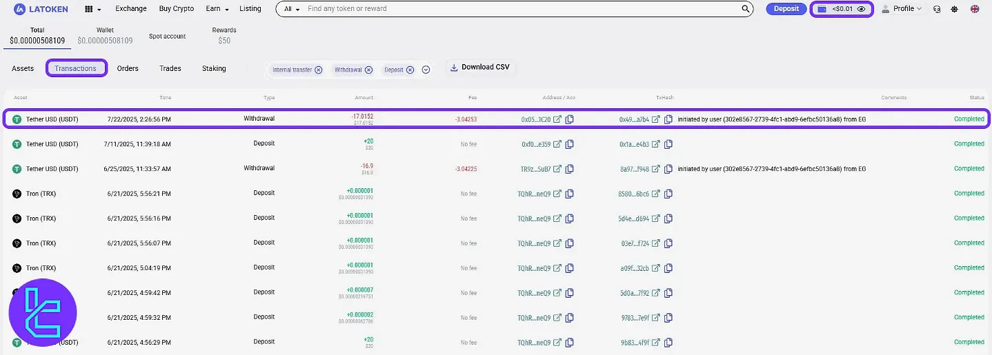This screenshot has height=355, width=992.
Task: Remove the Internal transfer filter chip
Action: (318, 70)
